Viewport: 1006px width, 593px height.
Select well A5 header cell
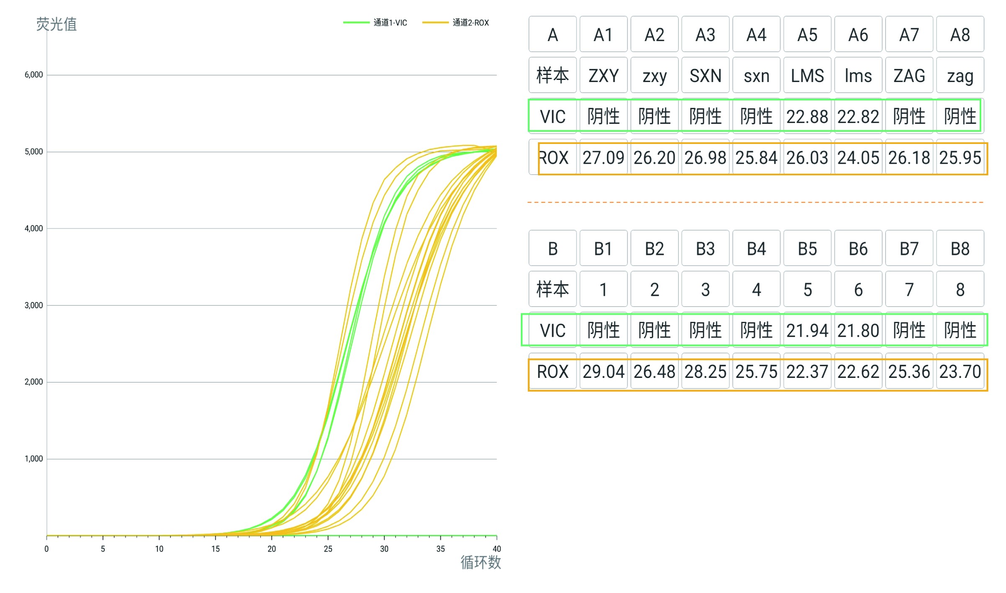pyautogui.click(x=807, y=35)
